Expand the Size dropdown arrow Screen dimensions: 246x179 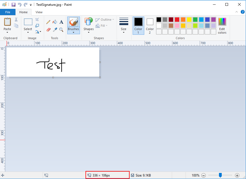click(124, 33)
